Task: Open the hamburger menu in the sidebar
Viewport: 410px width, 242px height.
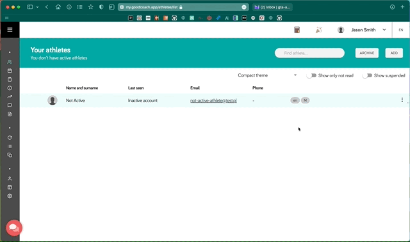Action: click(x=10, y=30)
